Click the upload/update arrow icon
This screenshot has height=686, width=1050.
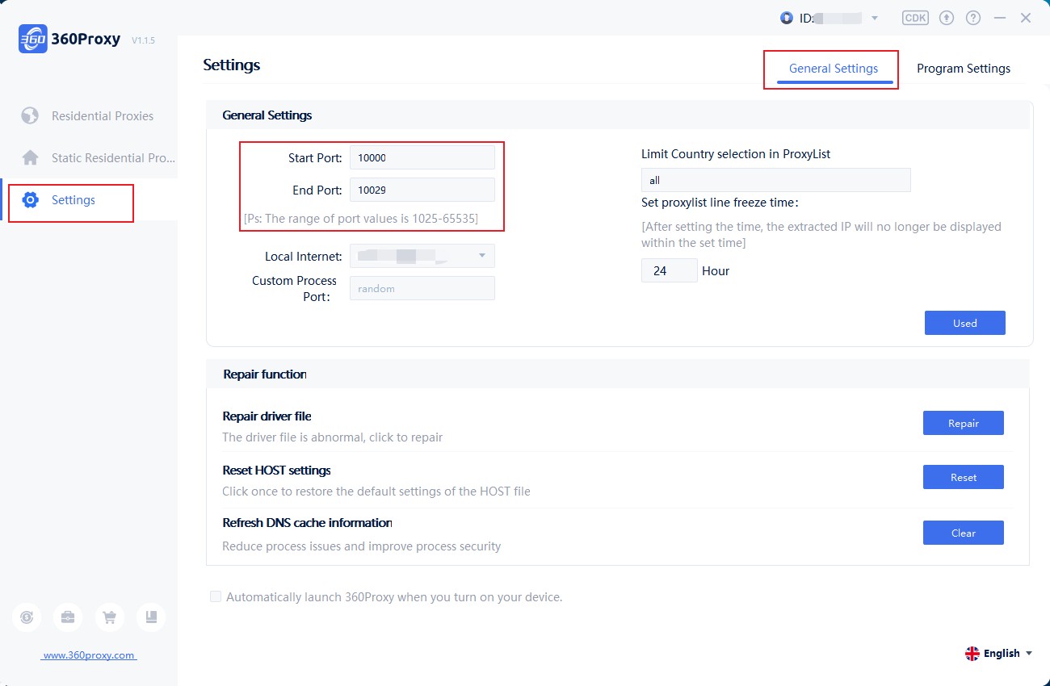point(947,18)
